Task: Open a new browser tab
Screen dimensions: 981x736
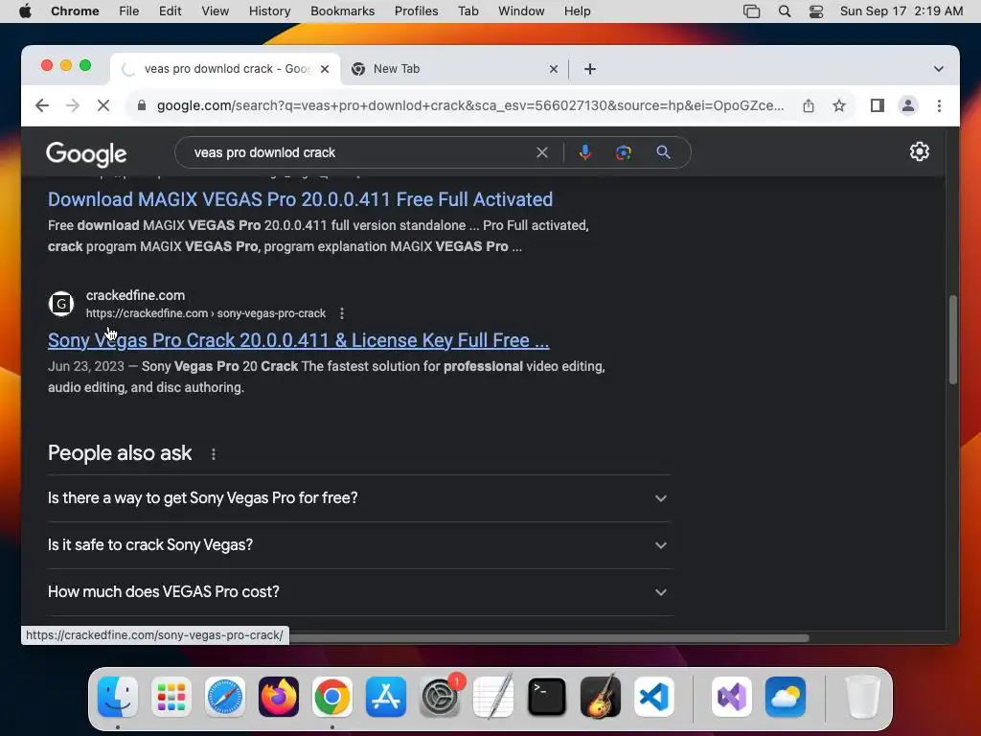Action: point(589,69)
